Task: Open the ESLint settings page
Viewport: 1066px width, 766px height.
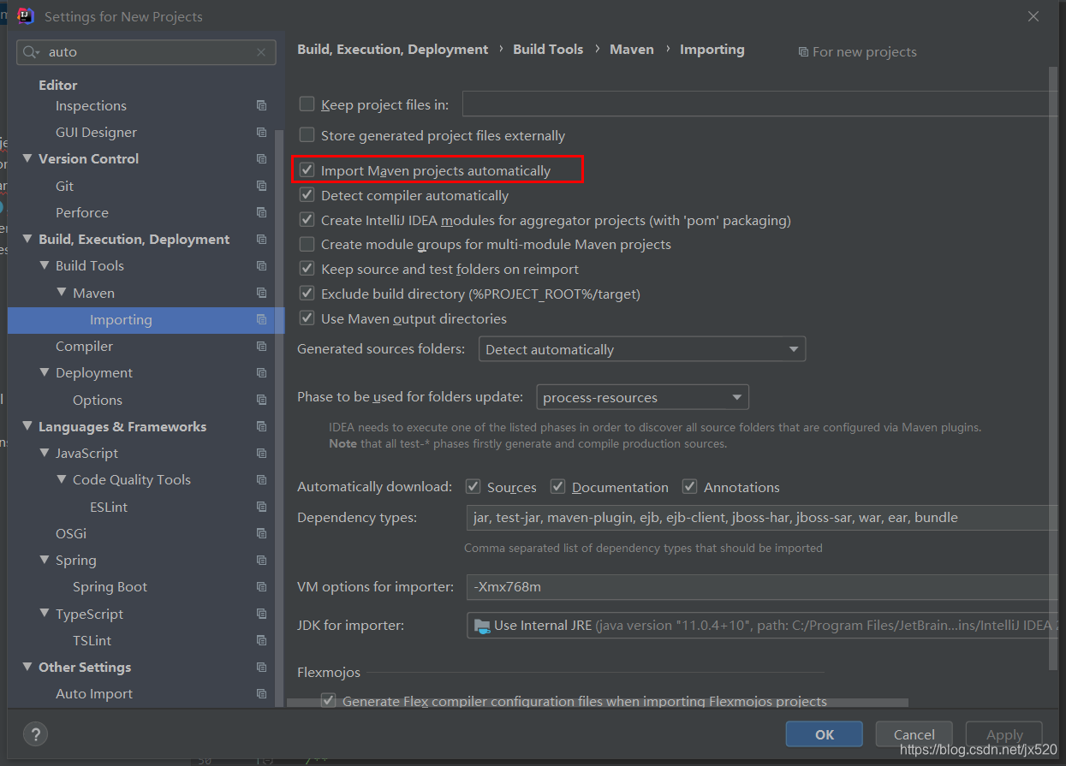Action: tap(109, 508)
